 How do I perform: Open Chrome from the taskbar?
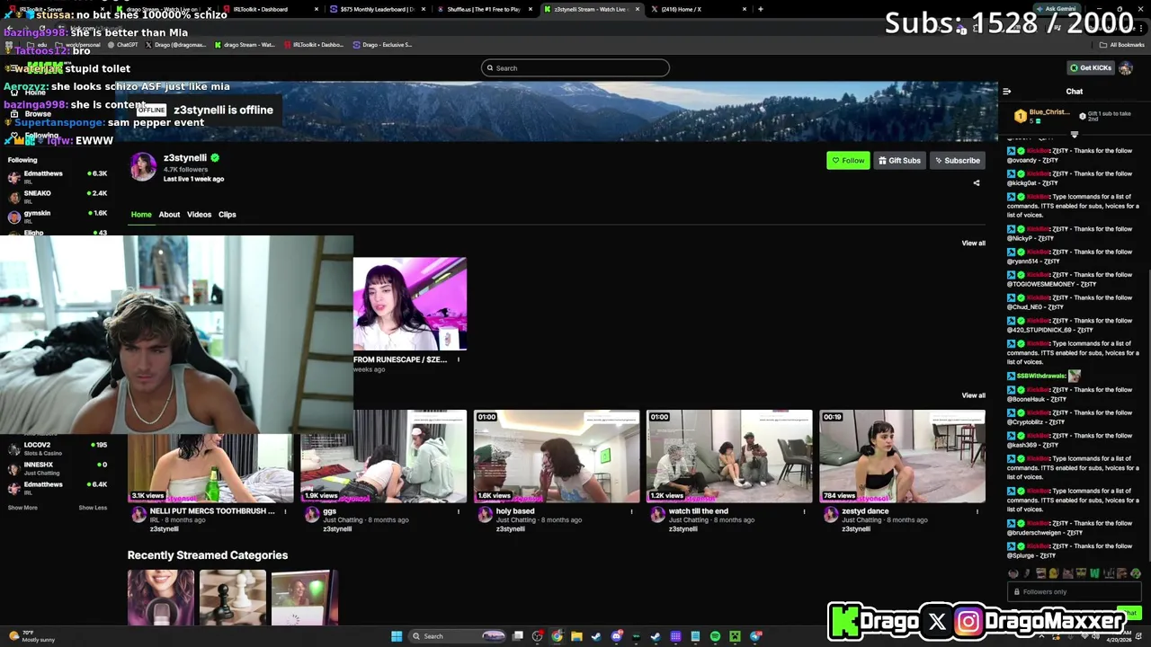[x=558, y=636]
